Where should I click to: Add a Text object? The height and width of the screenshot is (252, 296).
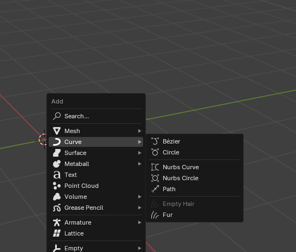[x=96, y=175]
